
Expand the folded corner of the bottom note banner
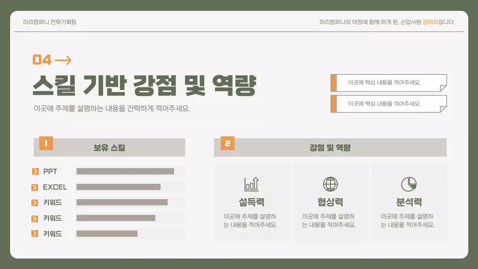[x=443, y=109]
